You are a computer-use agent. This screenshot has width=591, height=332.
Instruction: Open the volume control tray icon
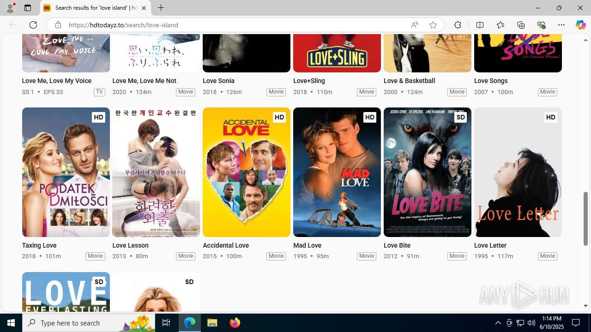531,323
